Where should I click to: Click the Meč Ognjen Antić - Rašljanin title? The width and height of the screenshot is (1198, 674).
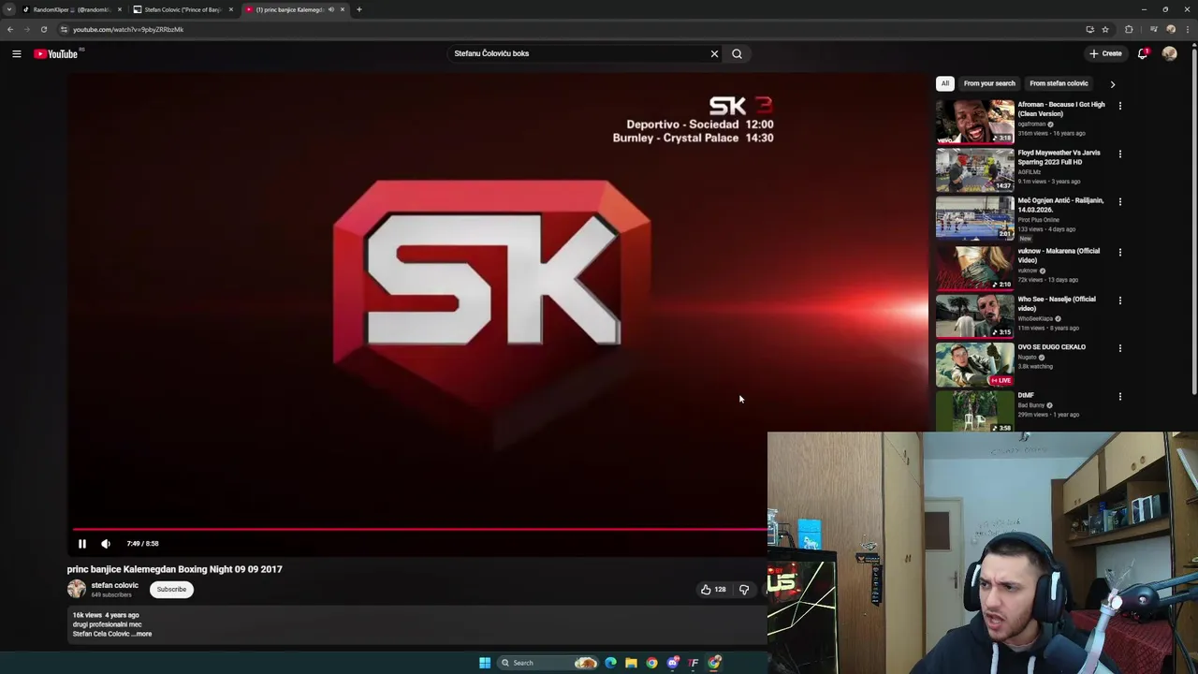coord(1060,205)
